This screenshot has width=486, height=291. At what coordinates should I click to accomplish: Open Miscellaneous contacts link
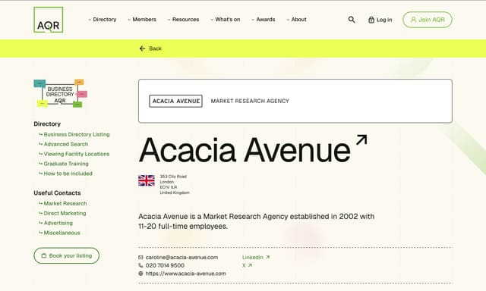(x=62, y=233)
